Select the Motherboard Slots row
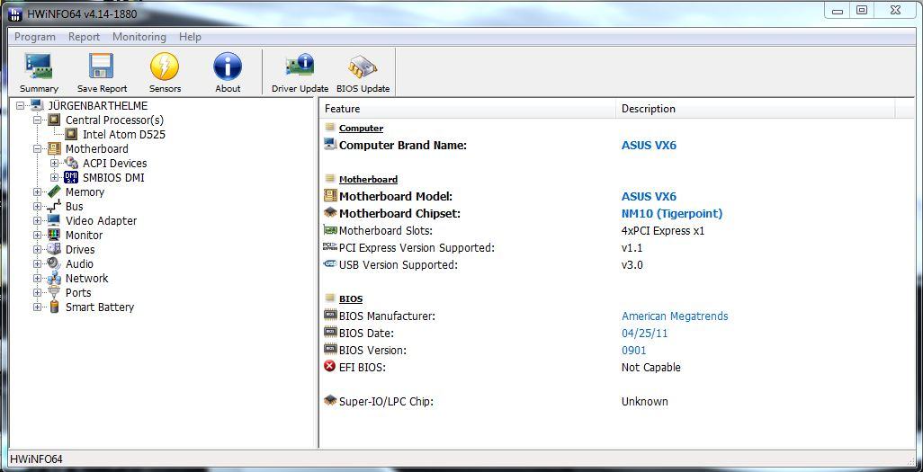The image size is (923, 472). pos(615,231)
